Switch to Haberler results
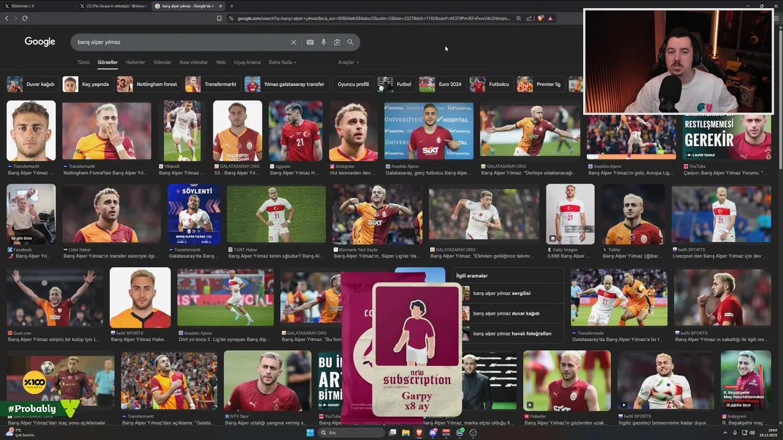The width and height of the screenshot is (783, 440). [135, 62]
